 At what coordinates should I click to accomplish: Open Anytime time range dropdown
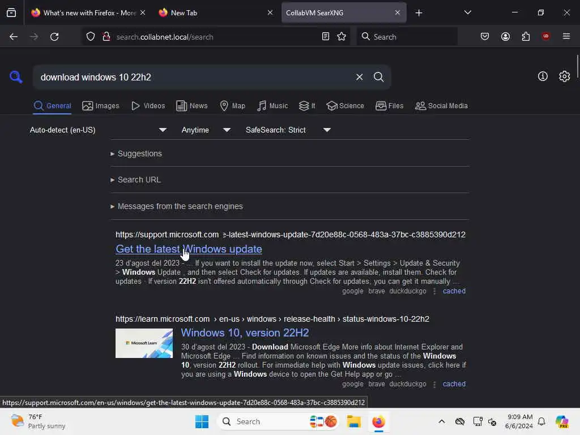click(206, 130)
